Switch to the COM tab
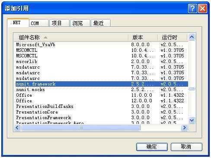 (x=39, y=23)
